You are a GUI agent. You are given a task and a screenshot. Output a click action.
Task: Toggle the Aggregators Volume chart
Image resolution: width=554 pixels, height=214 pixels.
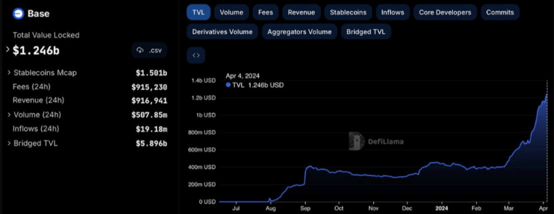click(x=300, y=32)
